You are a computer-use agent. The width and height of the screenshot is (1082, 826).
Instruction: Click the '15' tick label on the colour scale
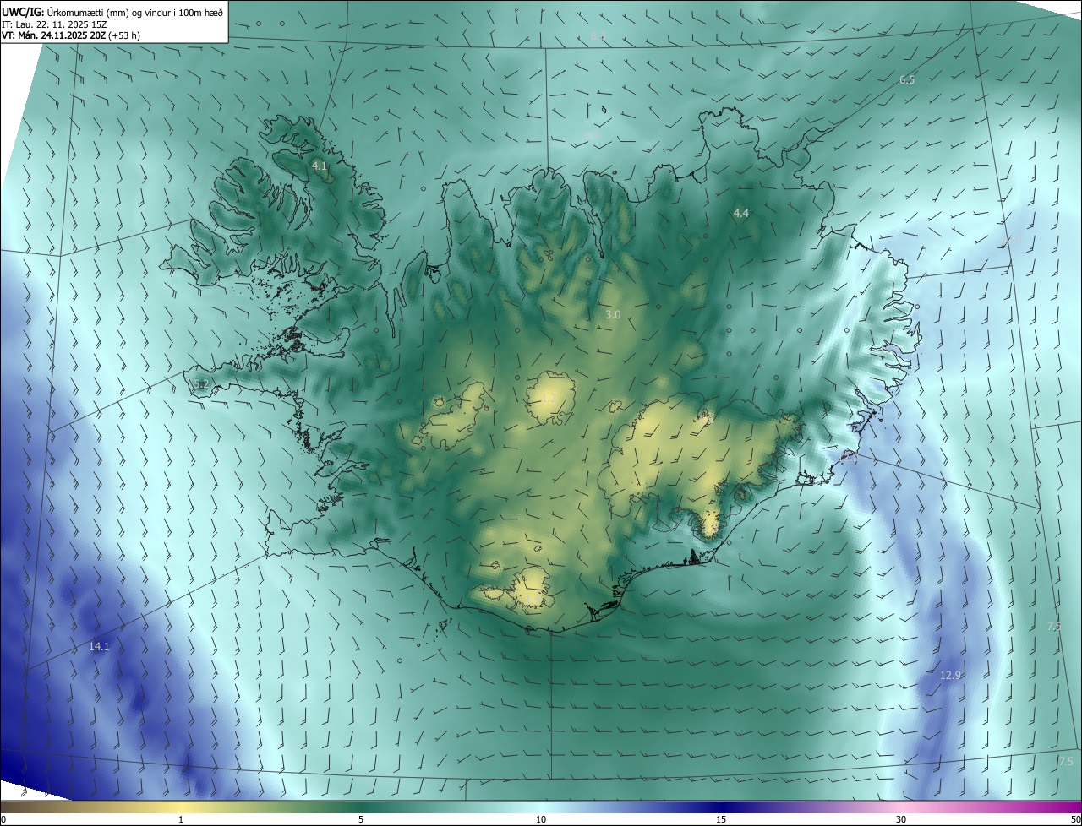click(x=721, y=819)
